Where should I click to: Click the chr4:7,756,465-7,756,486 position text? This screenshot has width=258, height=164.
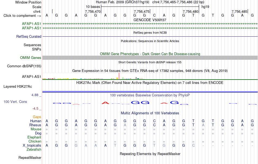(x=178, y=2)
